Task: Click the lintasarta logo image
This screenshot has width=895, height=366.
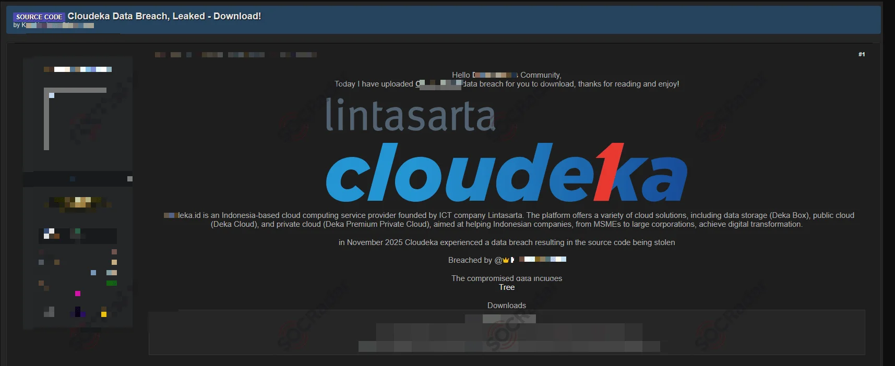Action: 410,115
